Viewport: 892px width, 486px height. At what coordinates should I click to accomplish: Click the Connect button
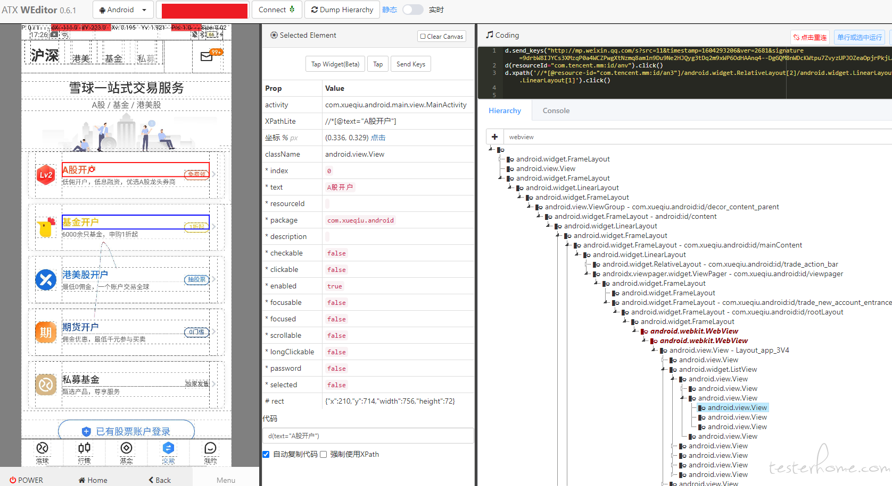277,10
